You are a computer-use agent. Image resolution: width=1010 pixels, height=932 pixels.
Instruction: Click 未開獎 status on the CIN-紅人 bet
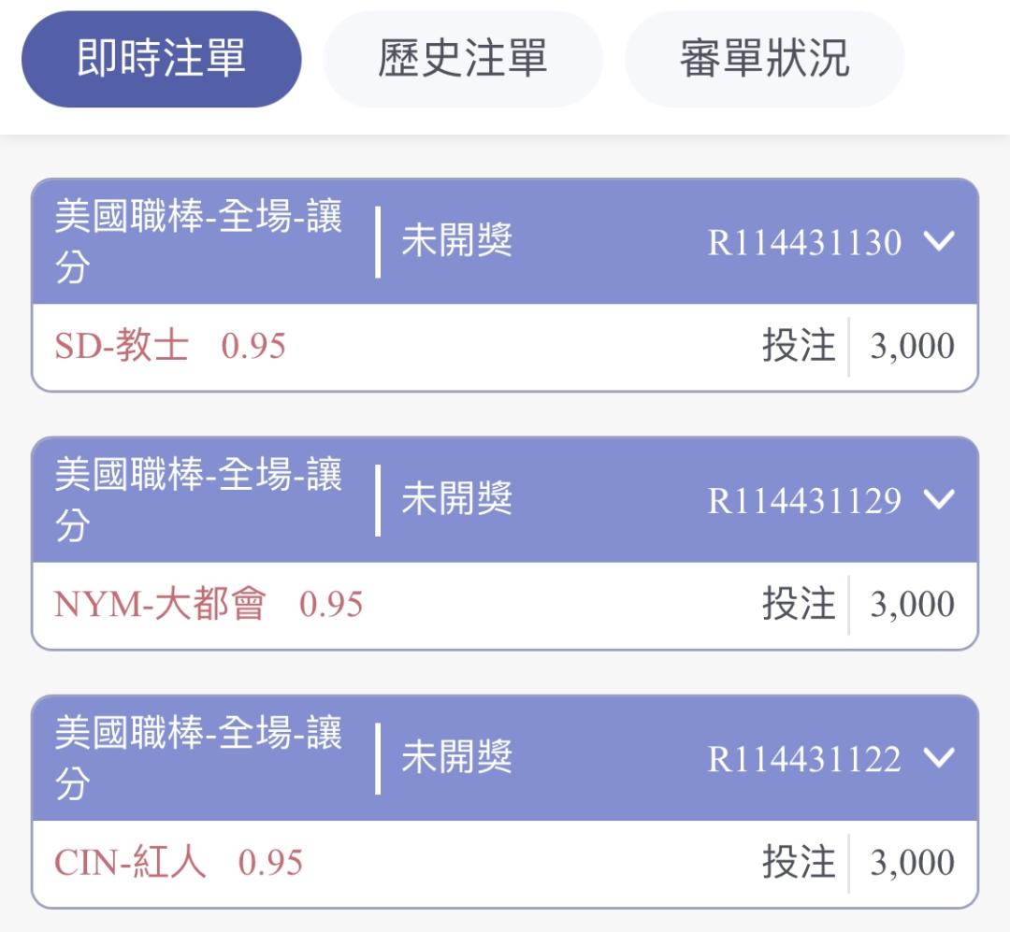click(457, 758)
